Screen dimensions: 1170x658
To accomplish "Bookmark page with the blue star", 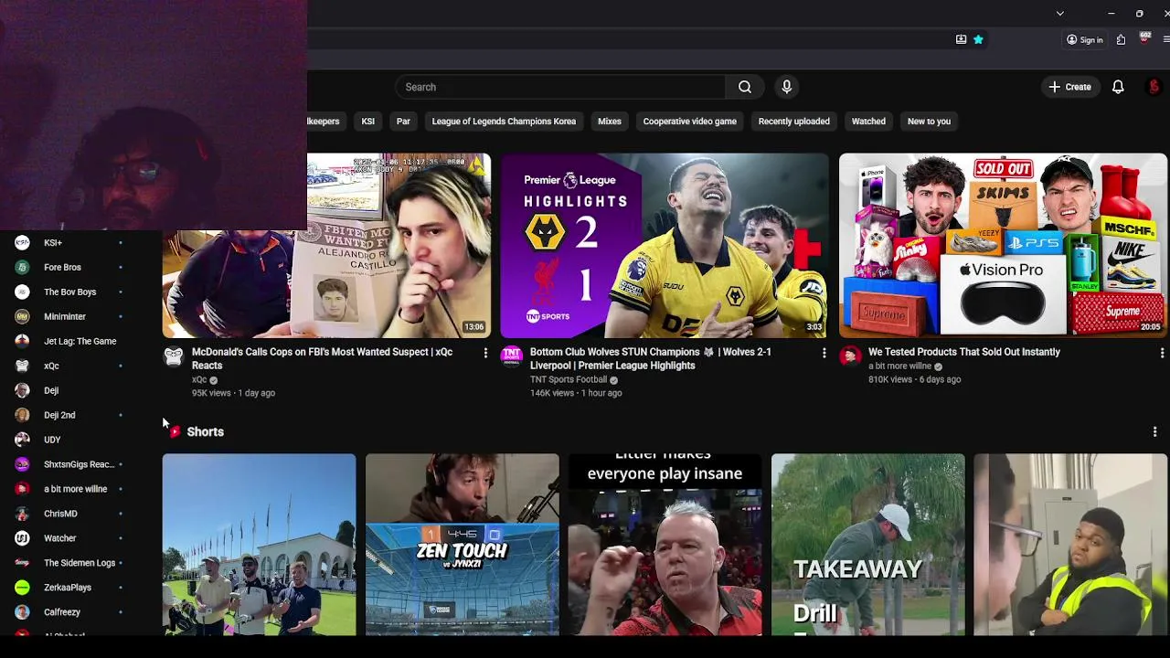I will (978, 39).
